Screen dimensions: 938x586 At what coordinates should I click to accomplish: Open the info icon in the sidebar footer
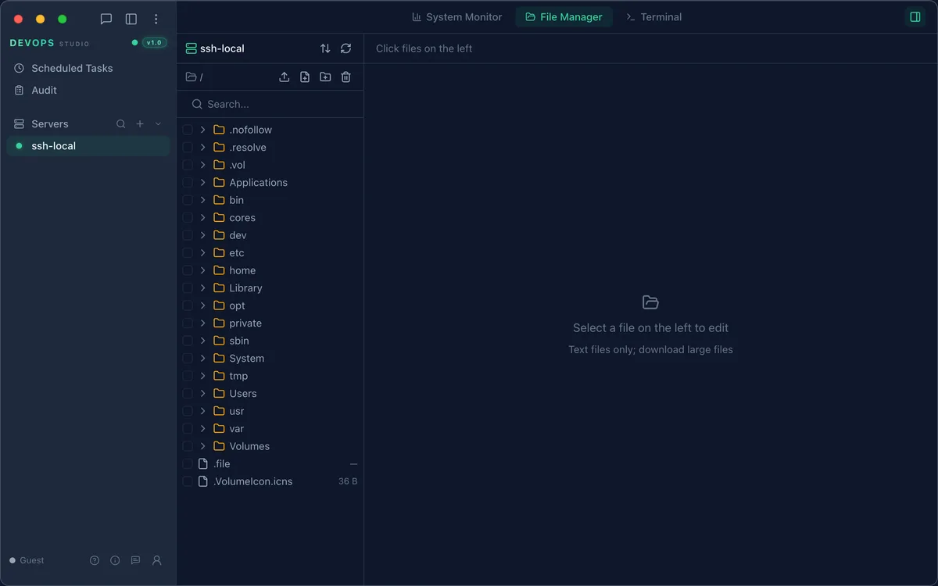tap(115, 560)
